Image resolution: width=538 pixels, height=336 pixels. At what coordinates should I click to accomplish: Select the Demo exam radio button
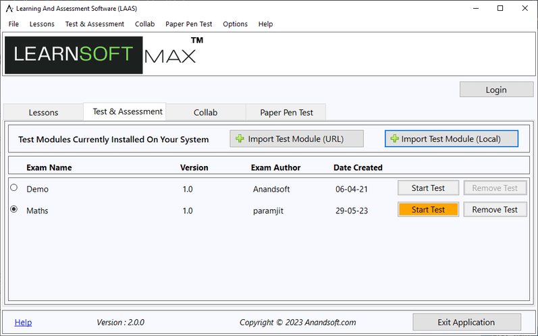click(14, 188)
